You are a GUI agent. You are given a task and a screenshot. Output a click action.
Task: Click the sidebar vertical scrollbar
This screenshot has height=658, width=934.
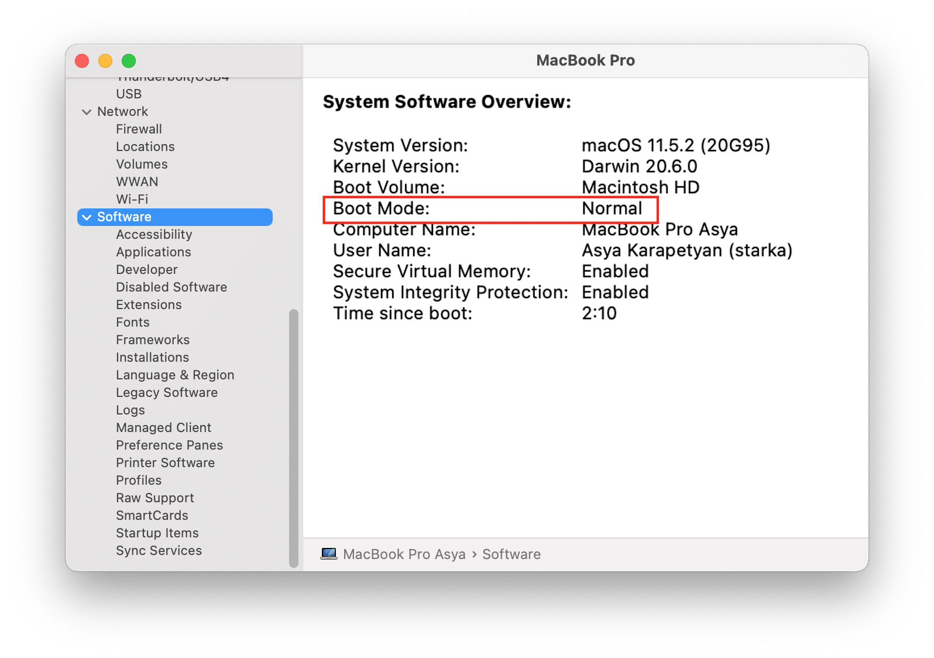pyautogui.click(x=294, y=438)
